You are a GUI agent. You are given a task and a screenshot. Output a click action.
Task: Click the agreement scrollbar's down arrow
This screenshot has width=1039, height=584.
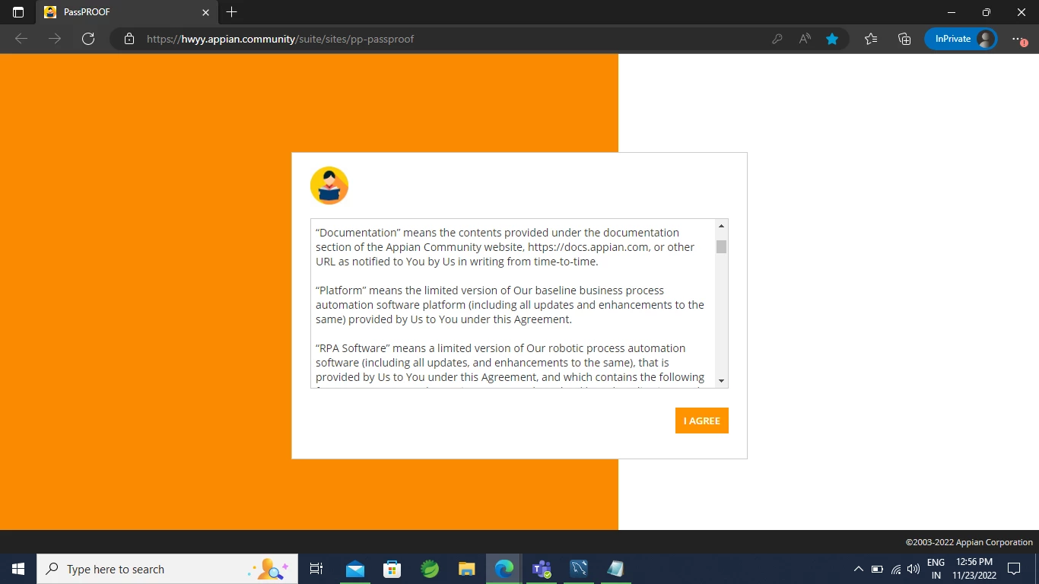pos(721,380)
